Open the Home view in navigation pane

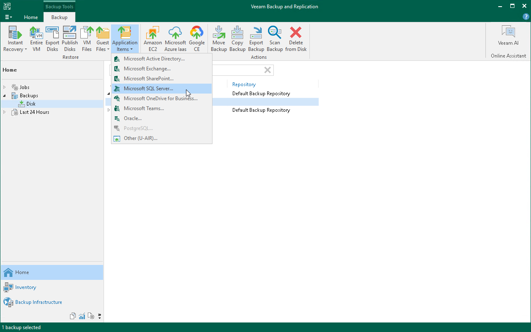(x=52, y=272)
